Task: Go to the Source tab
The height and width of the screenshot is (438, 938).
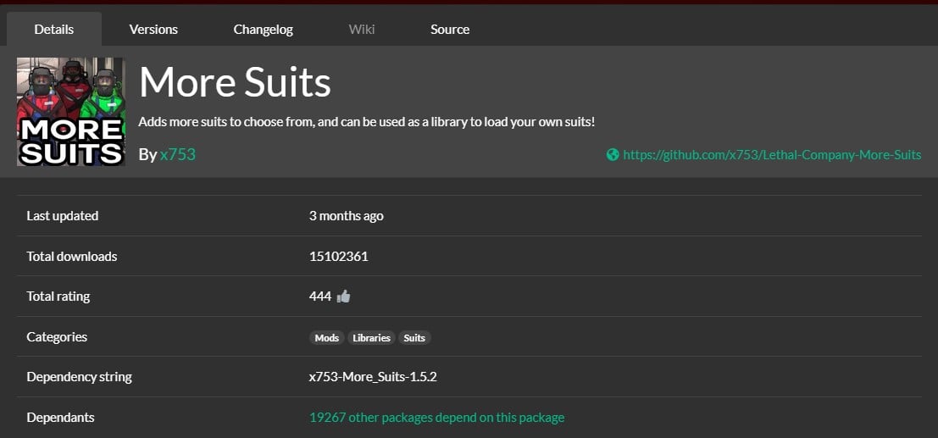Action: [449, 30]
